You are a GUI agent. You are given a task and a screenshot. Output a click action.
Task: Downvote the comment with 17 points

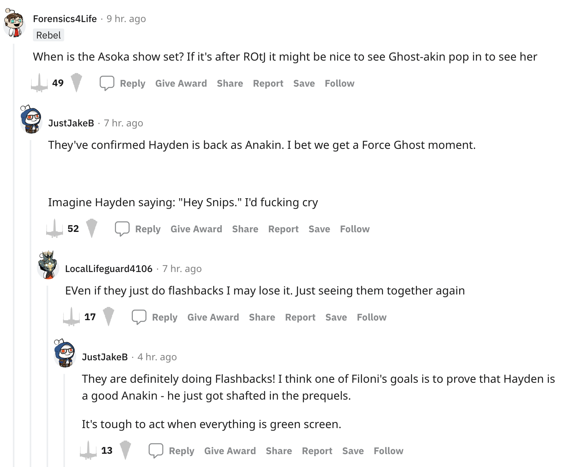pyautogui.click(x=108, y=317)
